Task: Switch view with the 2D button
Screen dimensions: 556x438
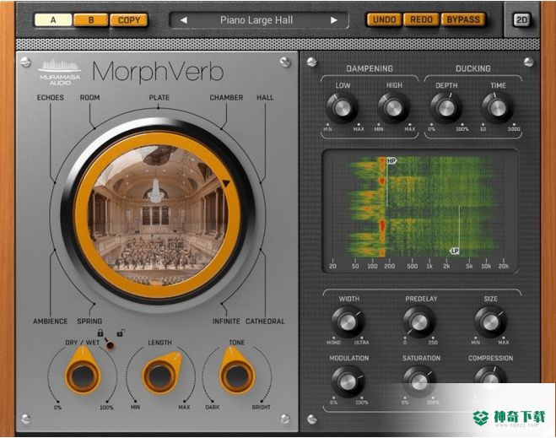Action: coord(521,20)
